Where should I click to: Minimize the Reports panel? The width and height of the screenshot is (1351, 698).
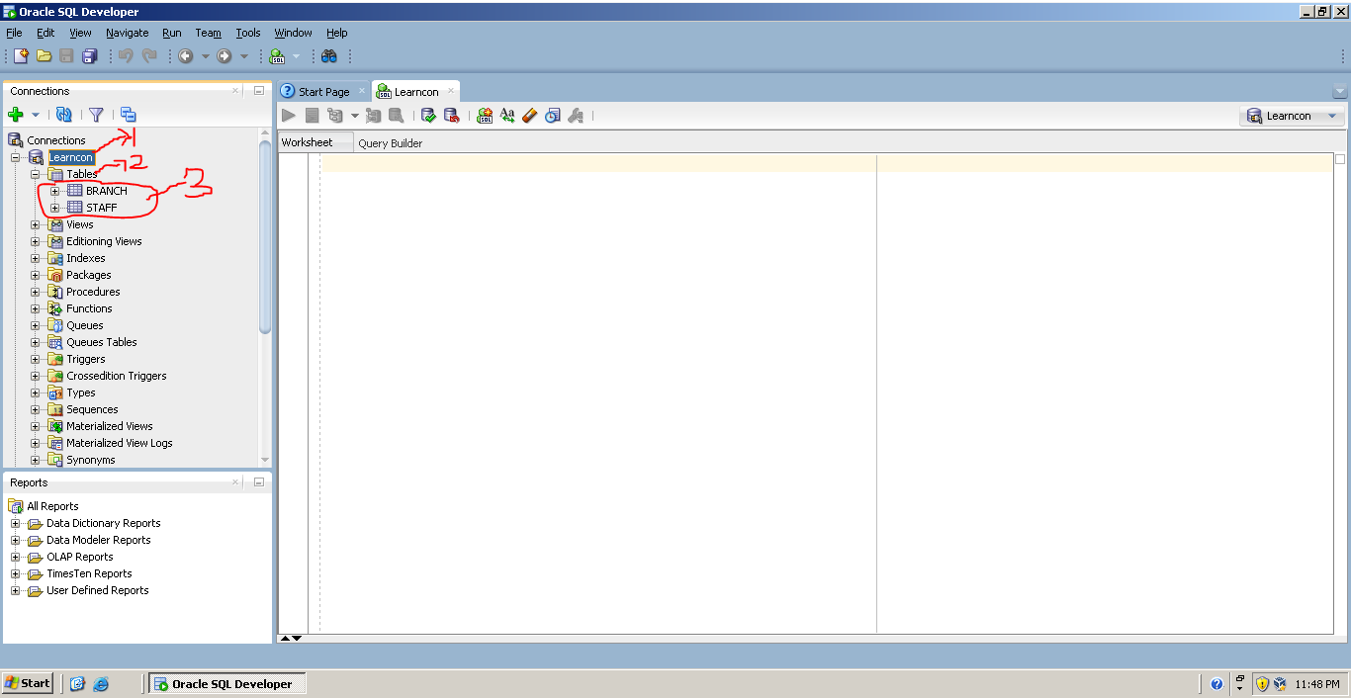pos(259,482)
